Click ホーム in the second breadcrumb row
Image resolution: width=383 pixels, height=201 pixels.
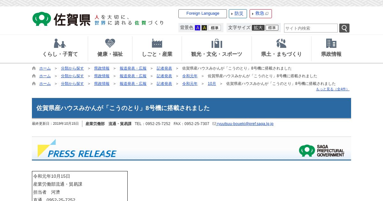(x=45, y=76)
